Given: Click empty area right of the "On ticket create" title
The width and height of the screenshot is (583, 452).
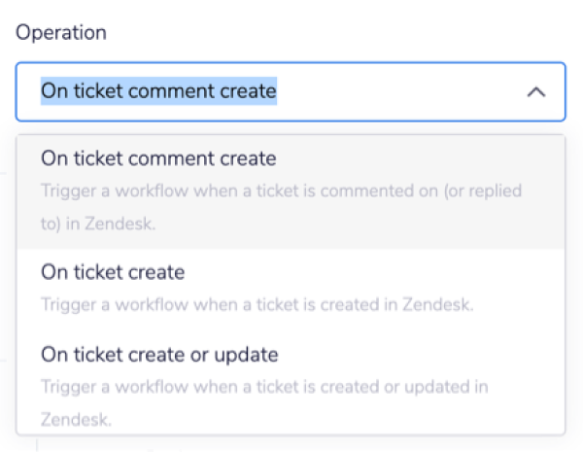Looking at the screenshot, I should point(369,272).
